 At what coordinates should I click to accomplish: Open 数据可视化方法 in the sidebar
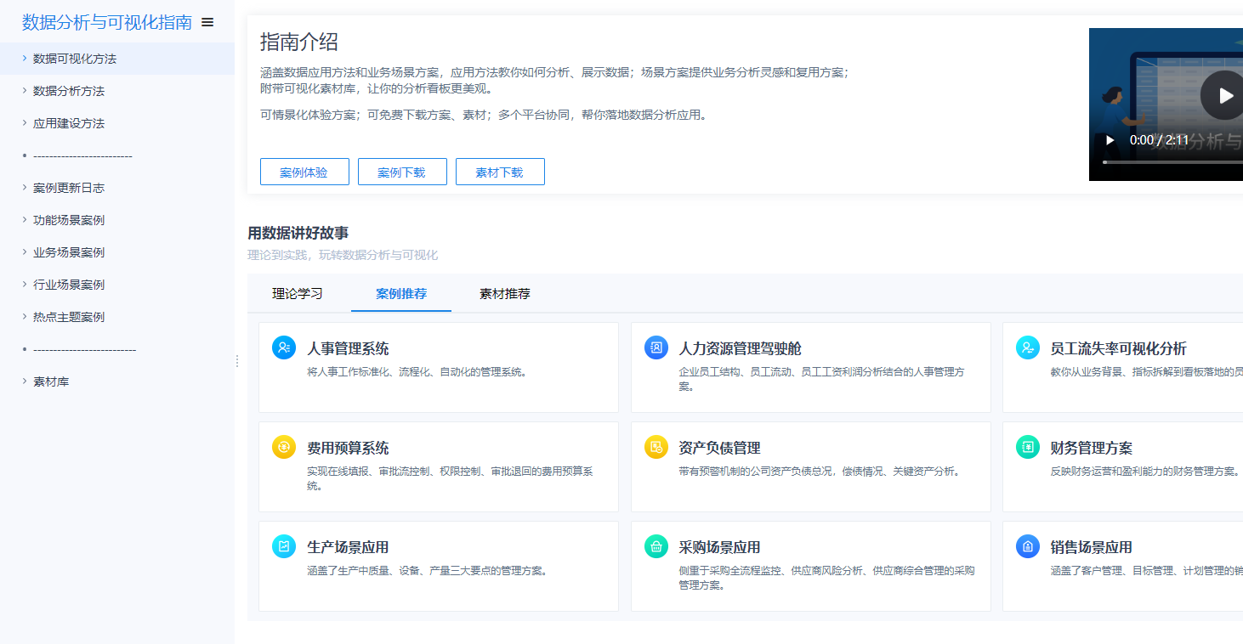tap(75, 59)
